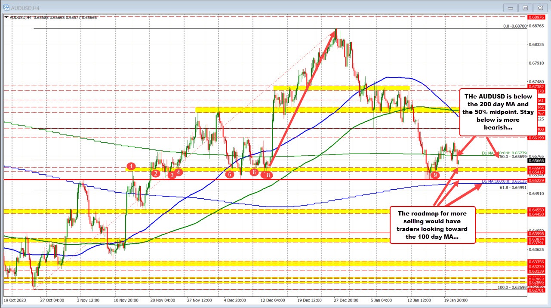Click the chart icon in the AUDUSD.H4 title bar
Image resolution: width=551 pixels, height=308 pixels.
(x=6, y=7)
